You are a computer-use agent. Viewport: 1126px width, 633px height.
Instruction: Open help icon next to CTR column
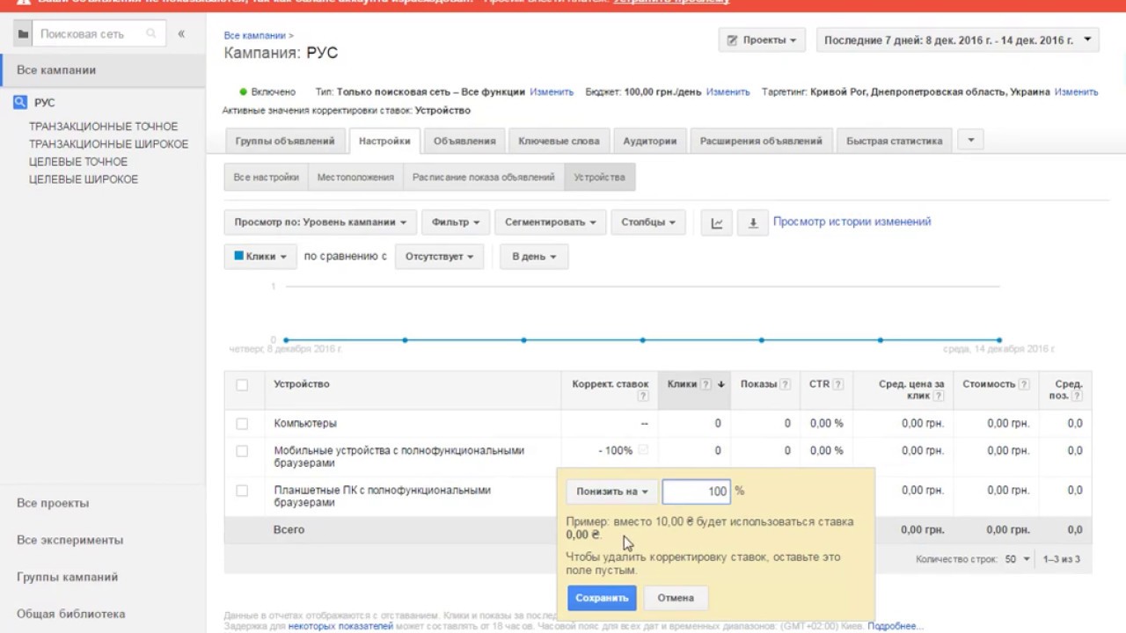click(838, 384)
